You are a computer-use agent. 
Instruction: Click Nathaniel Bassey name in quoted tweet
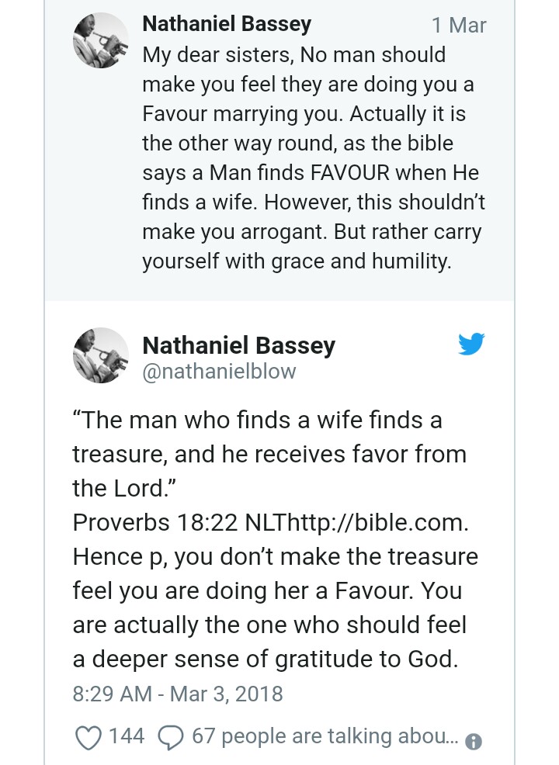point(227,24)
